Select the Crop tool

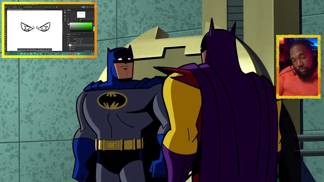click(5, 19)
